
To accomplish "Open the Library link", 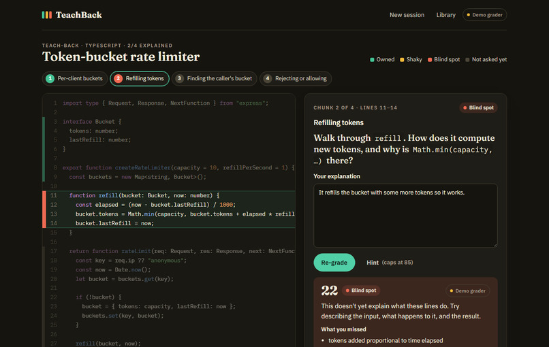I will [x=445, y=15].
